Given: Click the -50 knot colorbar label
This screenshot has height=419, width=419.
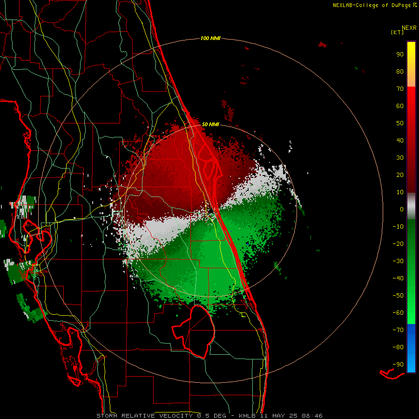Looking at the screenshot, I should 398,295.
